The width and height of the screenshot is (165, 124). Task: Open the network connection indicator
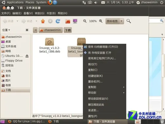tap(84, 2)
